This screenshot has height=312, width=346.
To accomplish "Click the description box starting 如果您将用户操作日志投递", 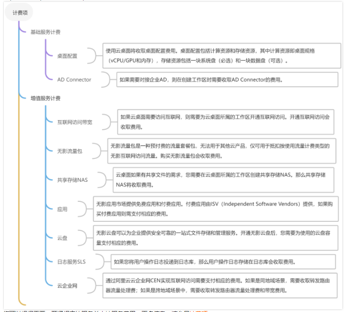I will click(x=223, y=262).
